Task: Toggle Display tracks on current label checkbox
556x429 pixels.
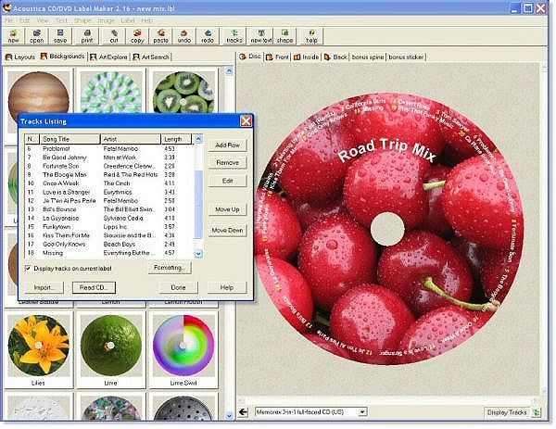Action: point(28,268)
